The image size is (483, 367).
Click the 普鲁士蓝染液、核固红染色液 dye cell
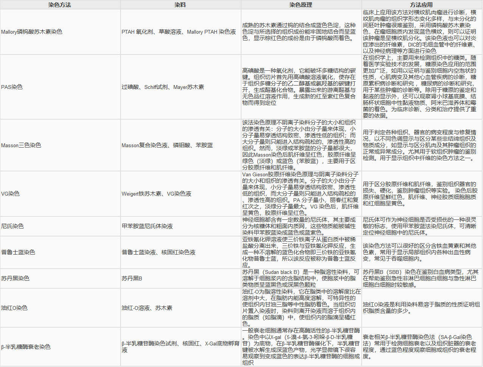[x=159, y=252]
